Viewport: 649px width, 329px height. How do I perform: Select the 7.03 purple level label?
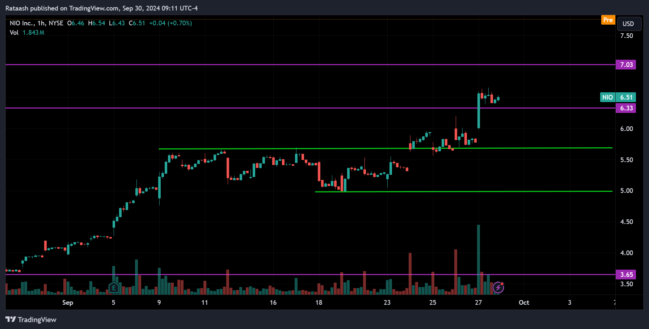626,65
